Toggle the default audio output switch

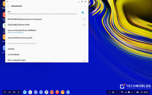[83, 61]
